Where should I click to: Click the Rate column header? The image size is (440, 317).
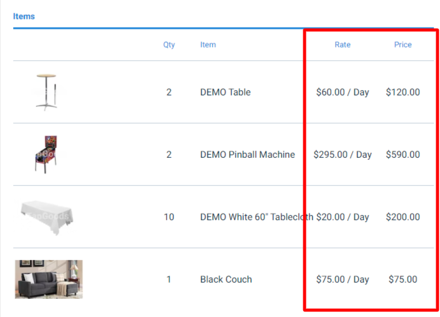click(343, 44)
